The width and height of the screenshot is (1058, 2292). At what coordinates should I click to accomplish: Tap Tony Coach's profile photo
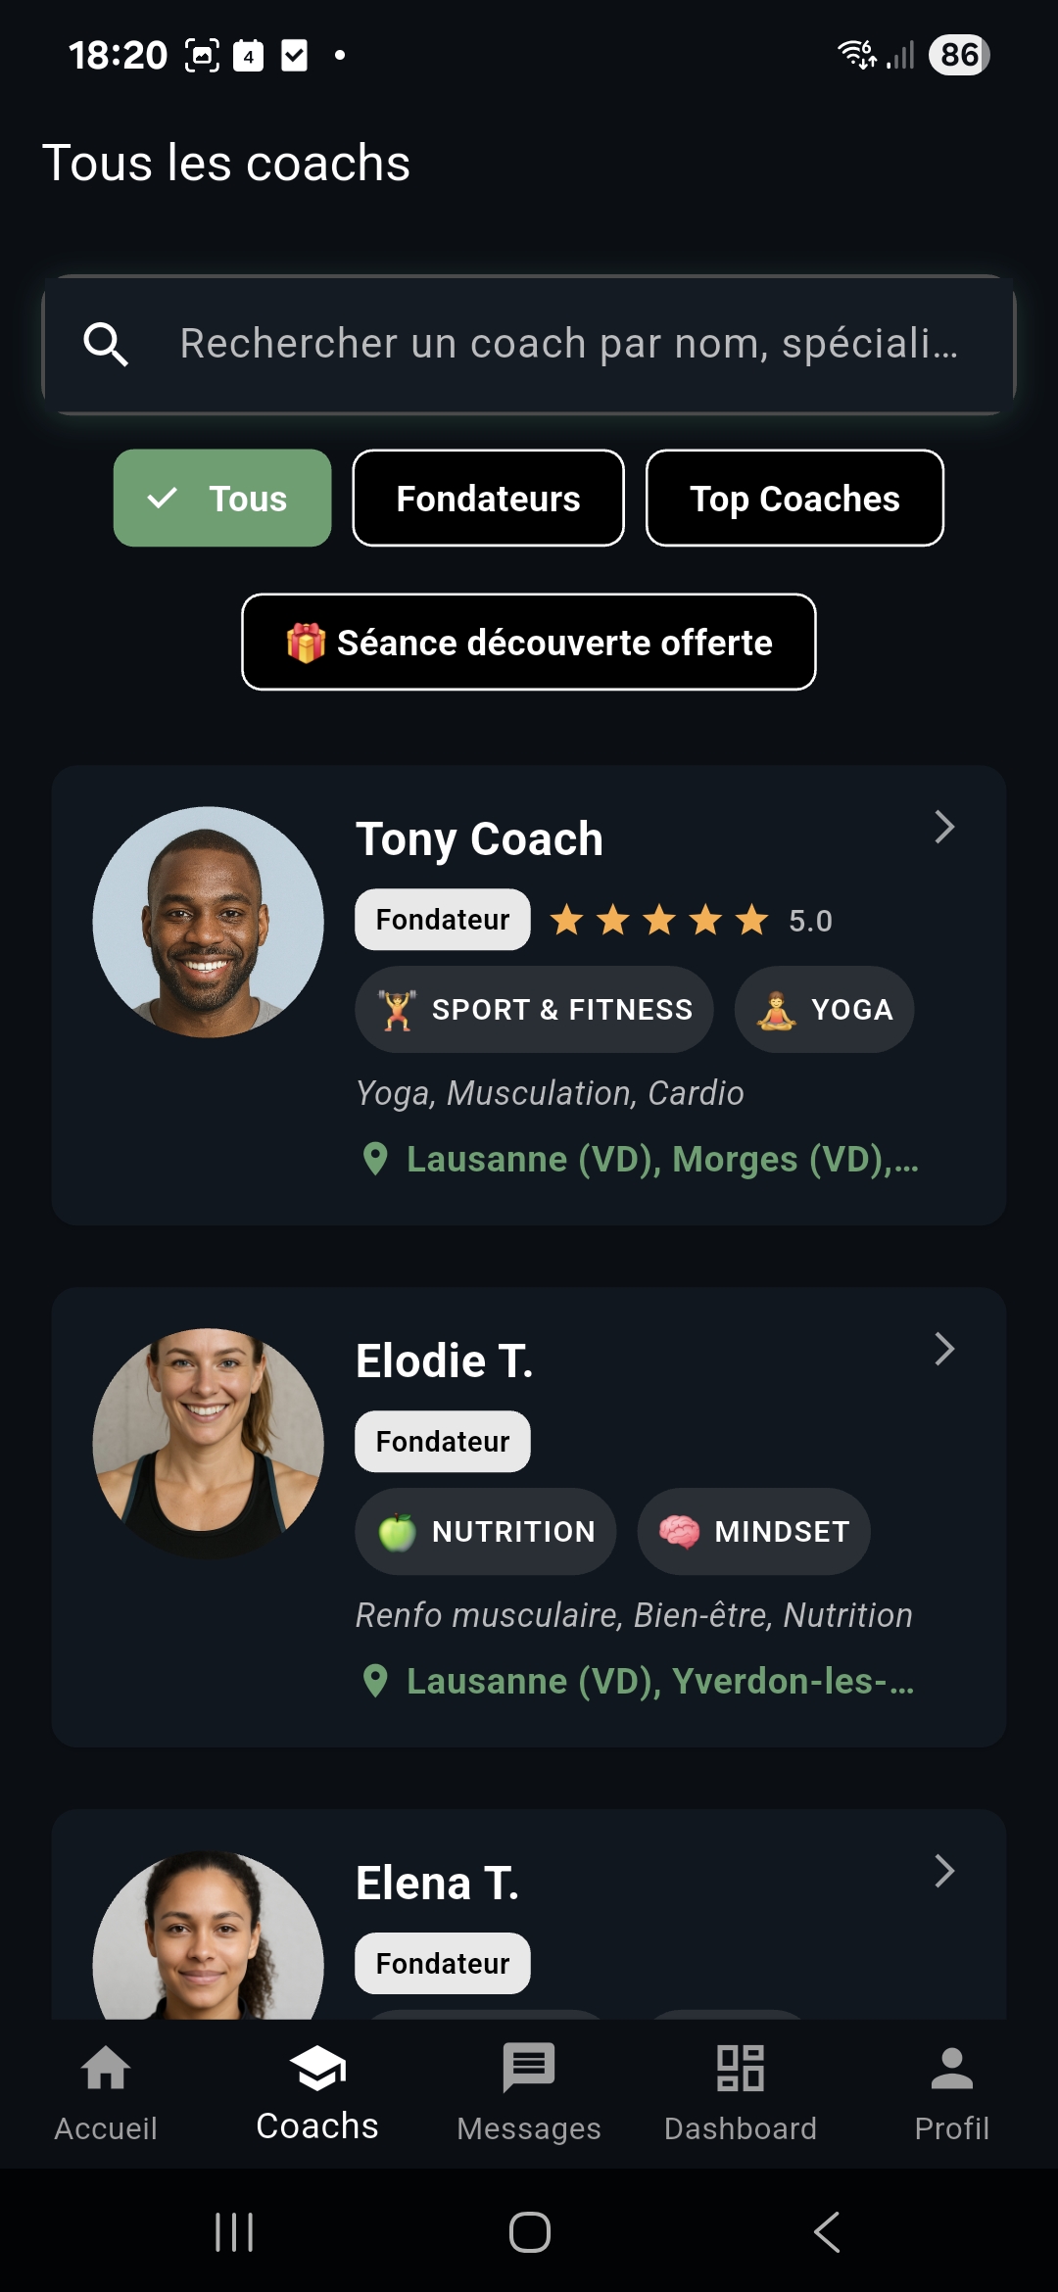pyautogui.click(x=208, y=922)
